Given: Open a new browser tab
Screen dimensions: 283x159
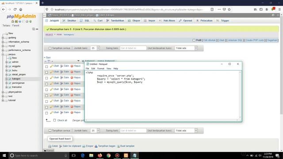Looking at the screenshot, I should point(42,3).
